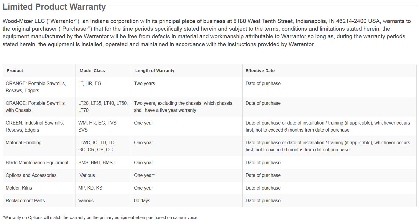The height and width of the screenshot is (224, 419).
Task: Click Various in Options and Accessories row
Action: (x=87, y=175)
